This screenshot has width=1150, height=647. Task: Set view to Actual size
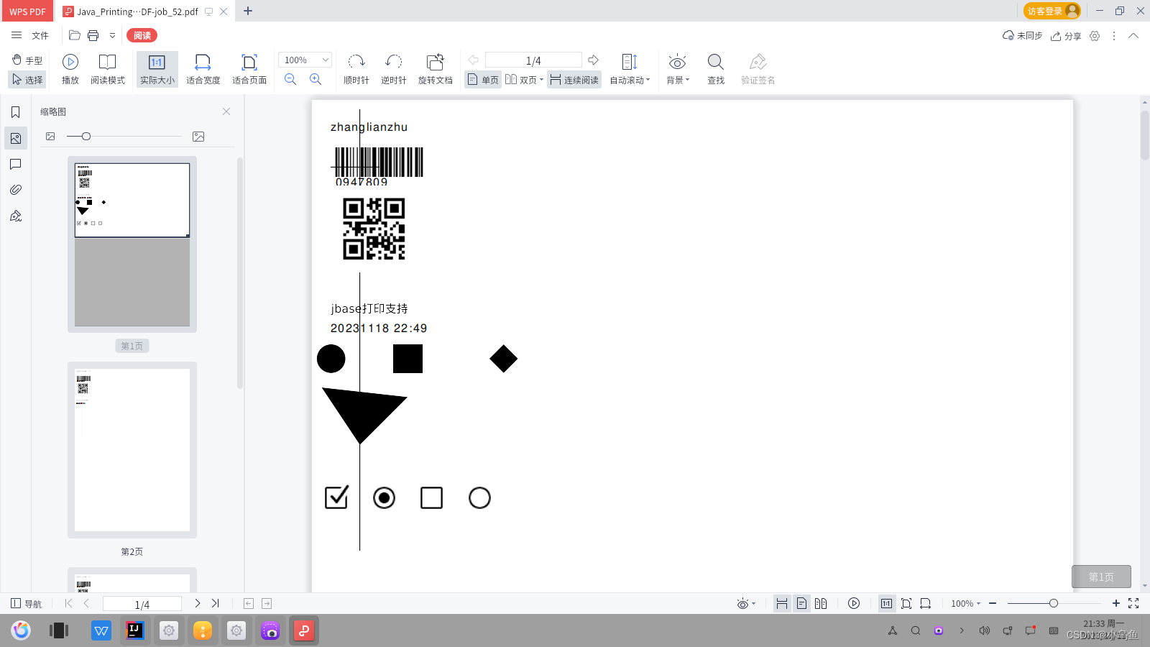157,70
